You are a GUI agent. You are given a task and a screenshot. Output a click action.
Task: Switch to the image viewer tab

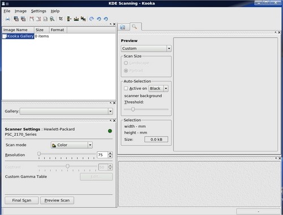(123, 27)
